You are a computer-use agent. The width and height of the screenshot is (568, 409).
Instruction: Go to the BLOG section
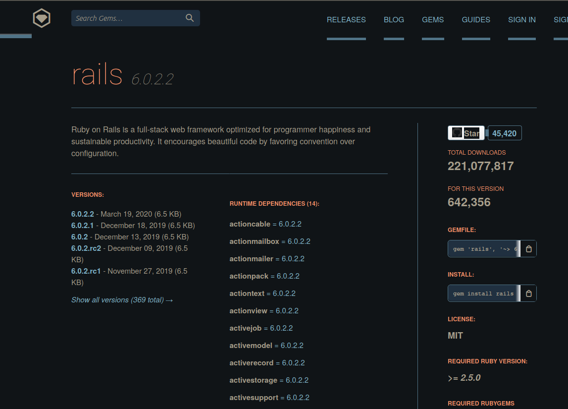[394, 19]
